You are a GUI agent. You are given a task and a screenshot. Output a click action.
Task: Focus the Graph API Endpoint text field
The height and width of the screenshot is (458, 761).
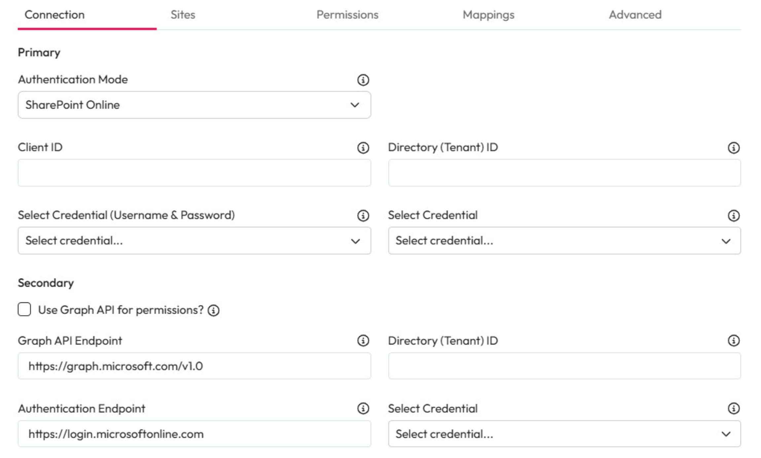coord(194,366)
